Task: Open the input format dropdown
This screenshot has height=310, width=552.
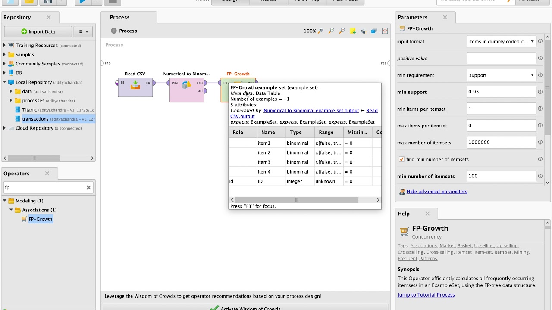Action: coord(502,42)
